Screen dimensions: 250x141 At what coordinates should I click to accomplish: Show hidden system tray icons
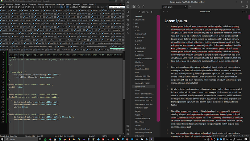coord(205,140)
